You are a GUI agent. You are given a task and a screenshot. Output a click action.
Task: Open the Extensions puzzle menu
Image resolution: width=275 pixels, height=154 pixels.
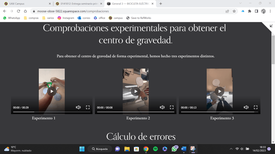(250, 11)
